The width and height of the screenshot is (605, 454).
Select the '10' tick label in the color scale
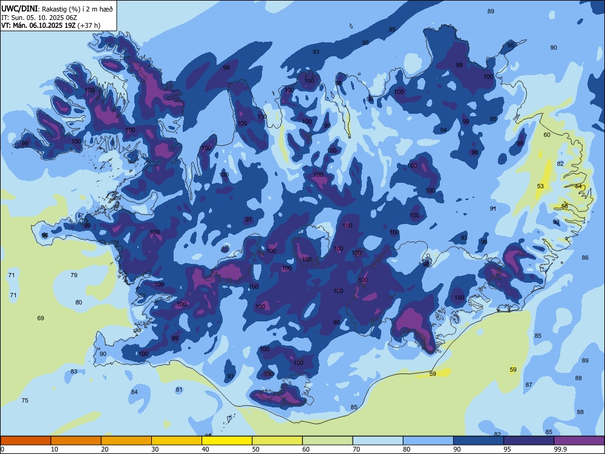[54, 449]
